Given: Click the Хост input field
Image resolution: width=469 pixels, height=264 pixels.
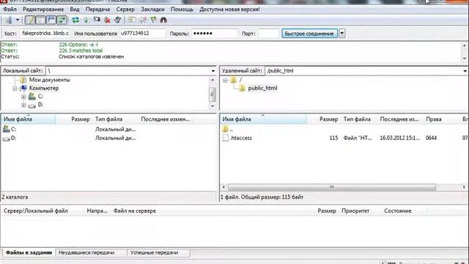Looking at the screenshot, I should (45, 33).
